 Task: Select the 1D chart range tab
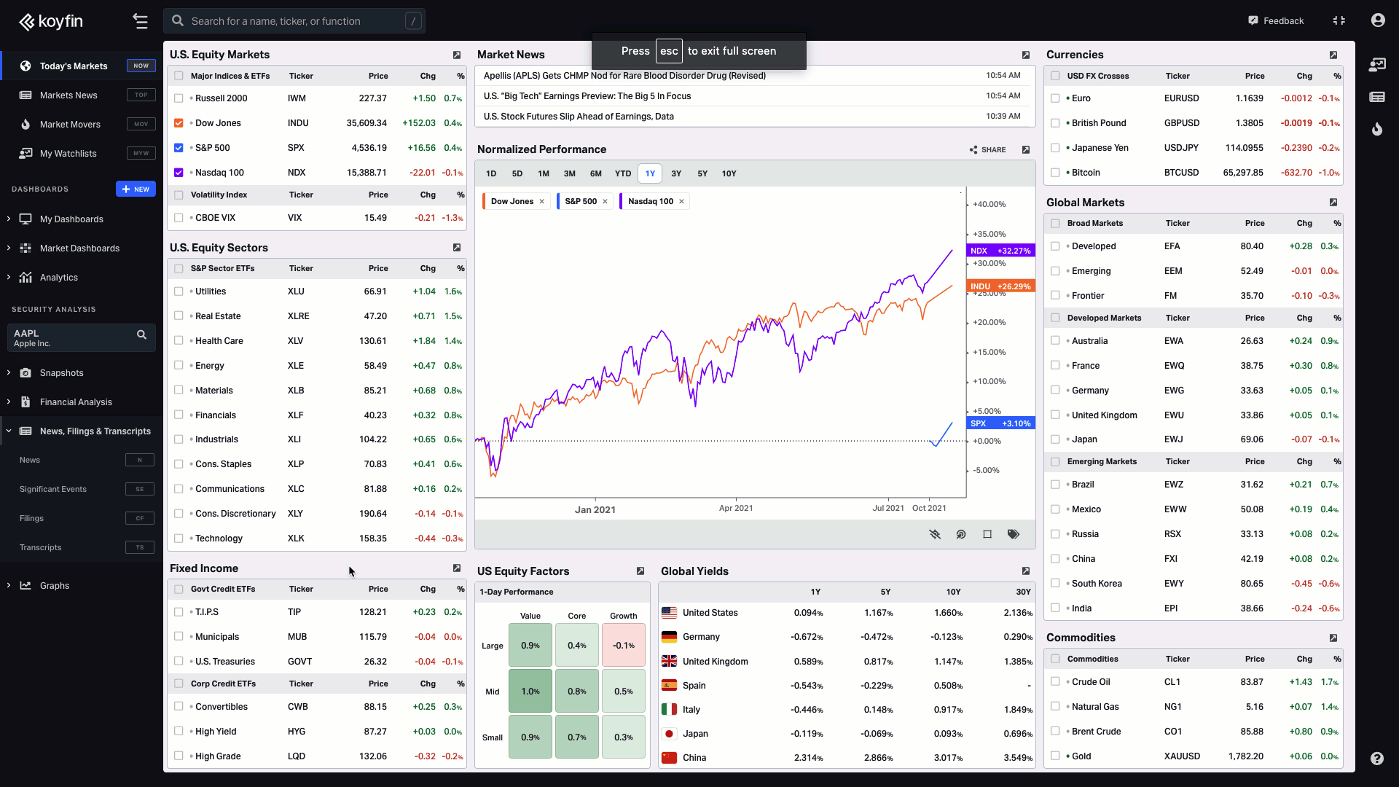coord(491,173)
